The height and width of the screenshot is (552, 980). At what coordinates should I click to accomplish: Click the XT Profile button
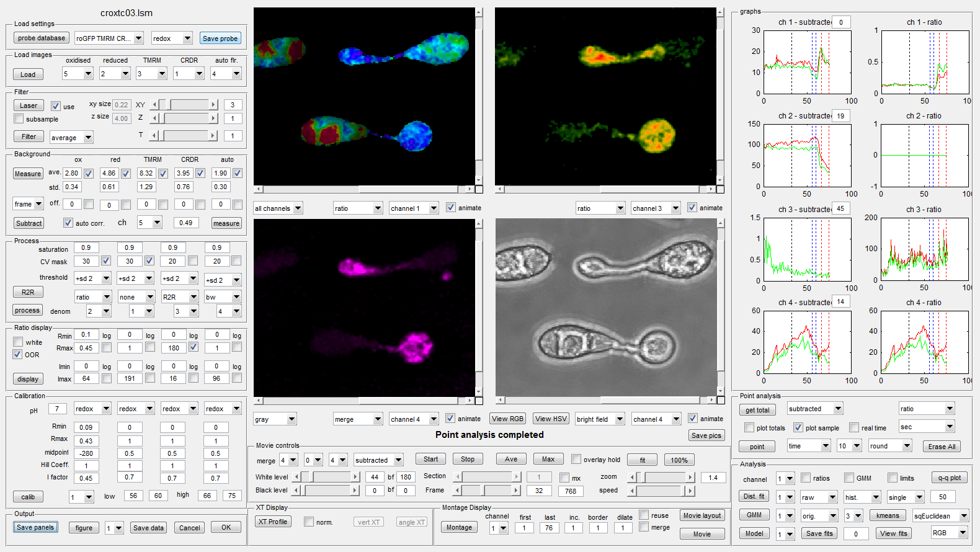click(x=273, y=522)
